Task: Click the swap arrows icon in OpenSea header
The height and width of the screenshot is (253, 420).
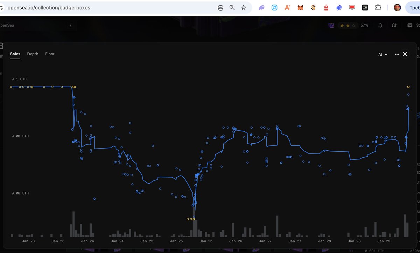Action: pyautogui.click(x=394, y=25)
